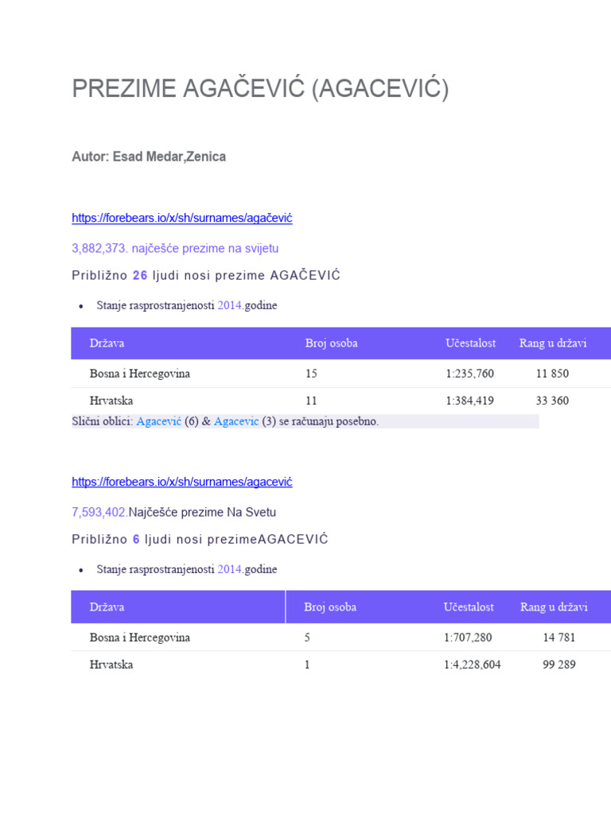Click Rang u državi header in second table
Image resolution: width=611 pixels, height=814 pixels.
[554, 607]
